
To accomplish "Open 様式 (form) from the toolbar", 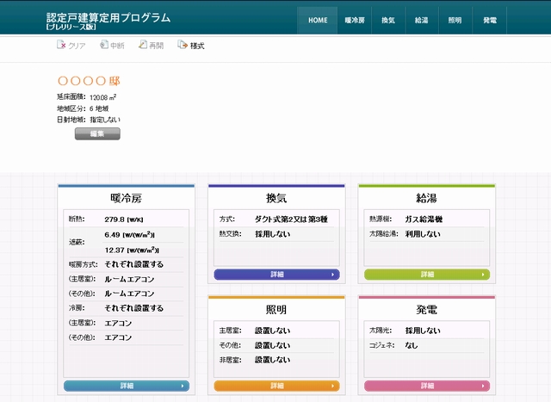I will coord(183,45).
